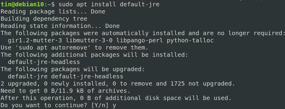The image size is (285, 109).
Task: Click the 'After this operation' disk space line
Action: tap(116, 98)
